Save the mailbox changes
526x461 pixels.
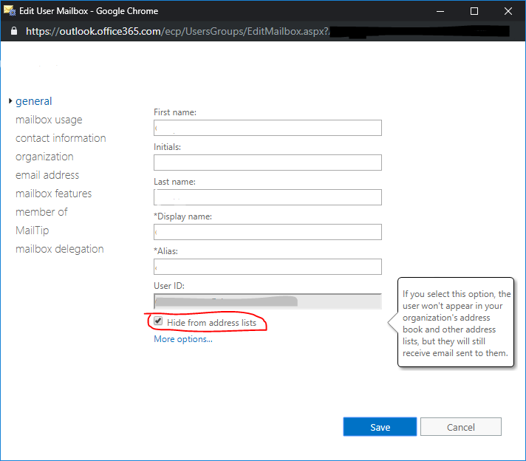click(x=380, y=427)
